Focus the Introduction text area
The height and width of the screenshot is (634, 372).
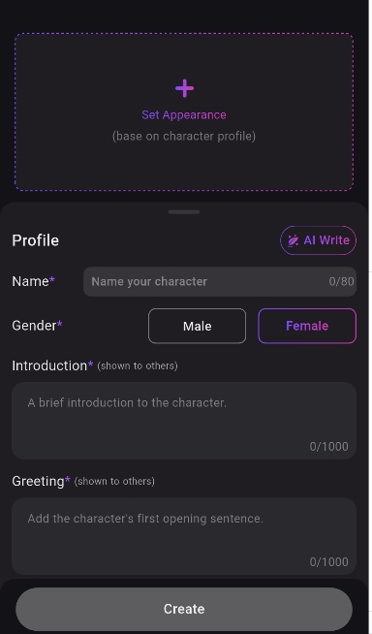click(184, 421)
